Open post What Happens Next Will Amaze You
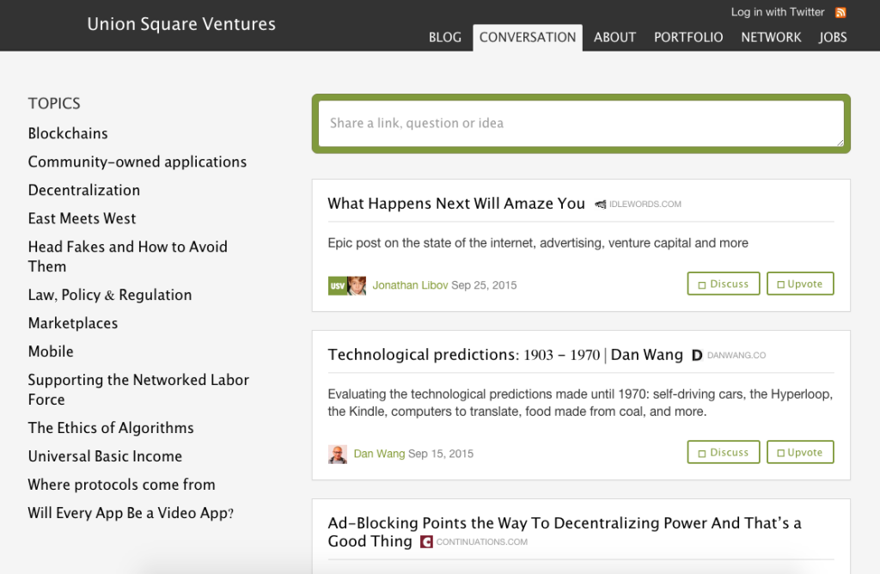880x574 pixels. (x=456, y=204)
